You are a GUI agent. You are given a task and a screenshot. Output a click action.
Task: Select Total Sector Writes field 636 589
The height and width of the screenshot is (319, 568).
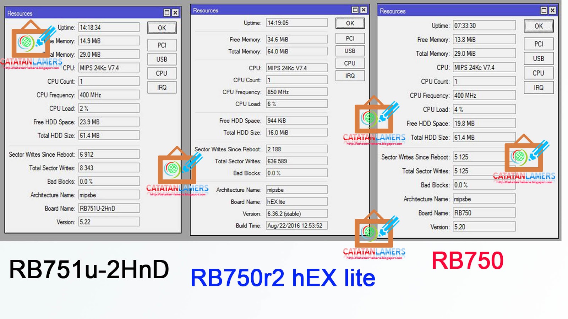[297, 161]
